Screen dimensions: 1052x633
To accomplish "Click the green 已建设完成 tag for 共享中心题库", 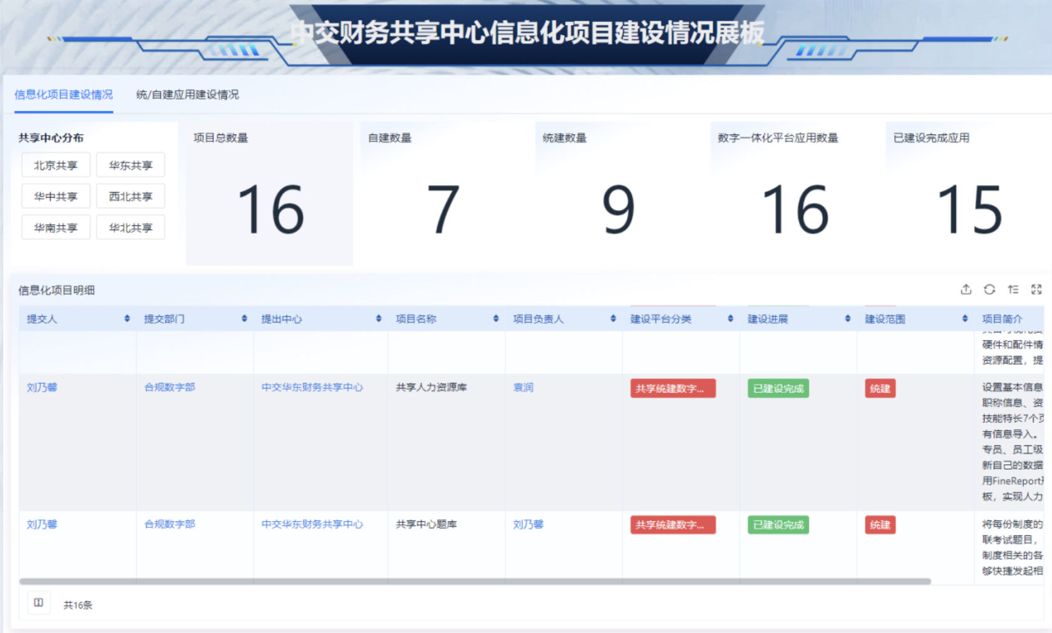I will 778,525.
